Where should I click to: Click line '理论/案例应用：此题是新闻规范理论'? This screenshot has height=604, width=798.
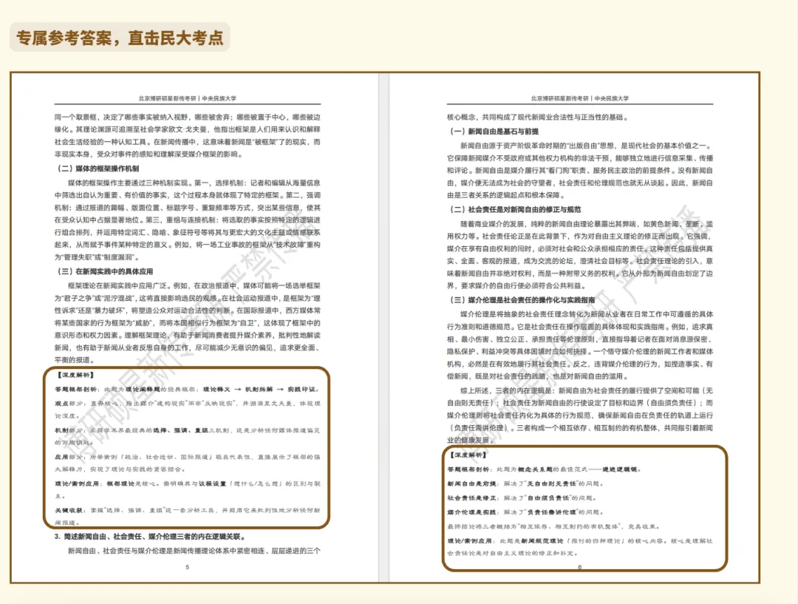point(580,541)
